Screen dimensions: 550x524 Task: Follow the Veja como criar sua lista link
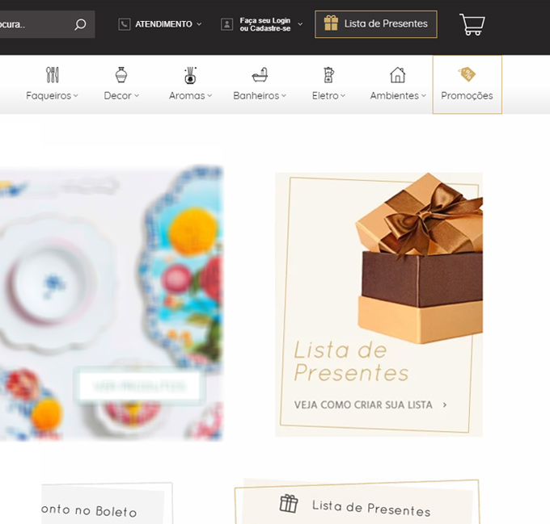[x=370, y=405]
